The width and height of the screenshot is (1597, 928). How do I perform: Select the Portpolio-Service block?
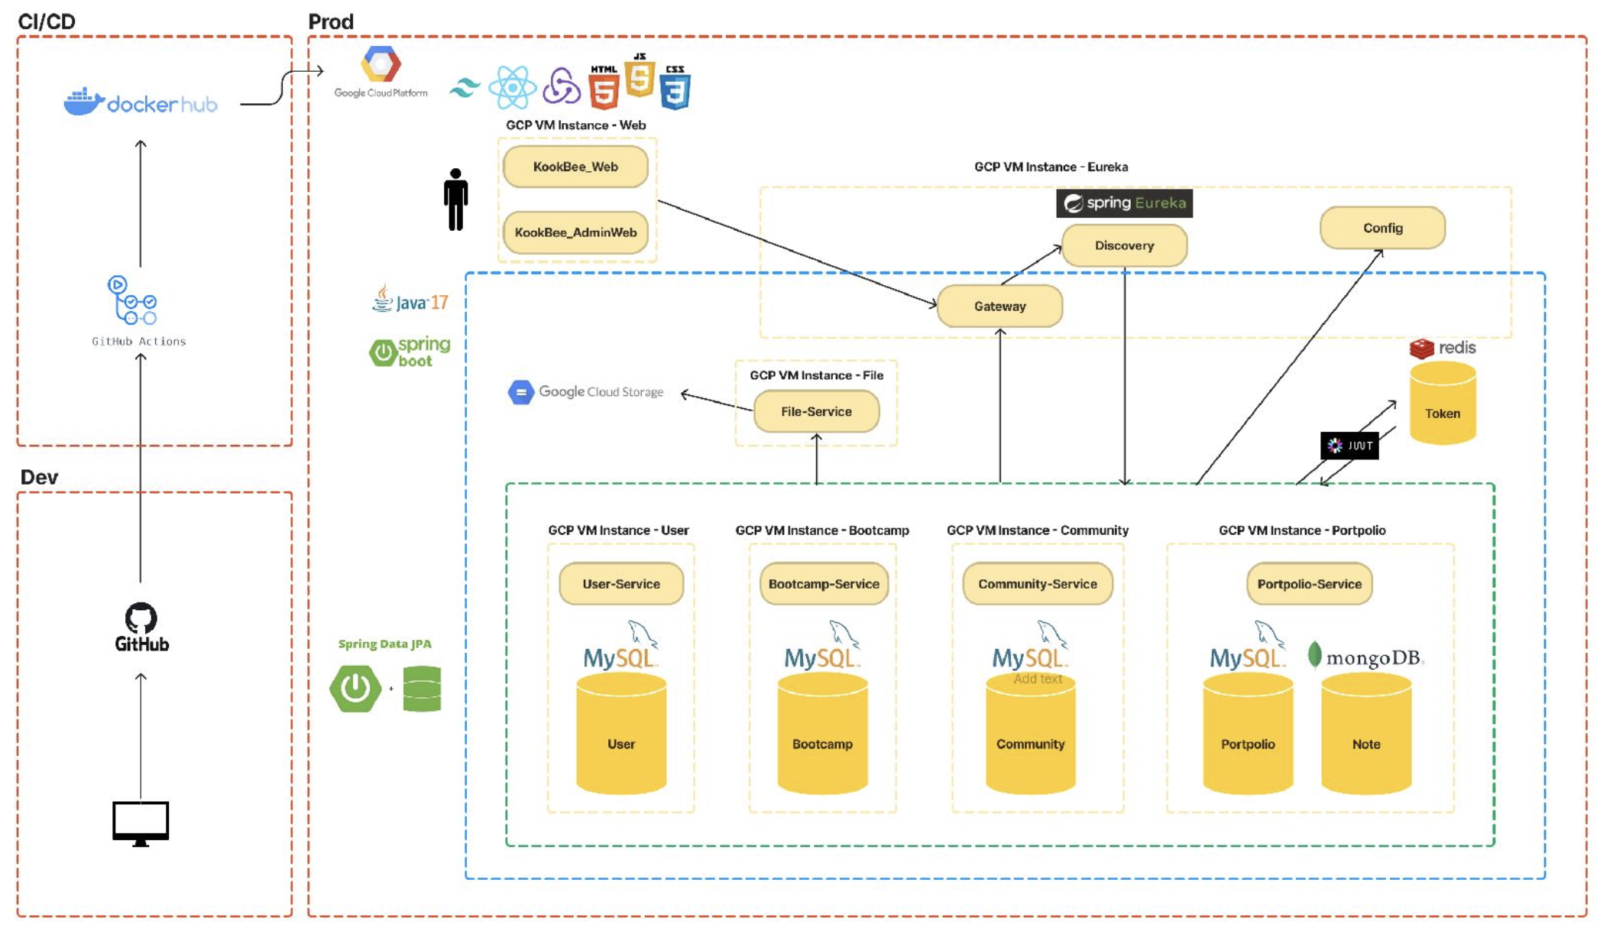click(1308, 583)
